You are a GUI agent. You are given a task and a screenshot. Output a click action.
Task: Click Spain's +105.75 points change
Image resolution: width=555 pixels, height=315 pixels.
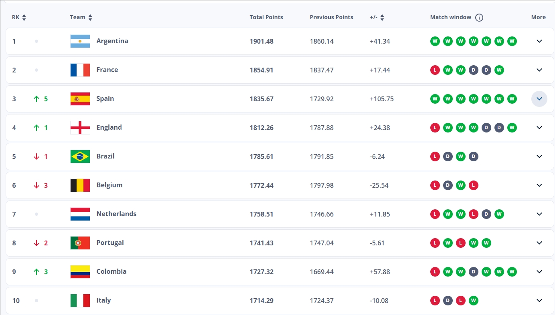(382, 99)
